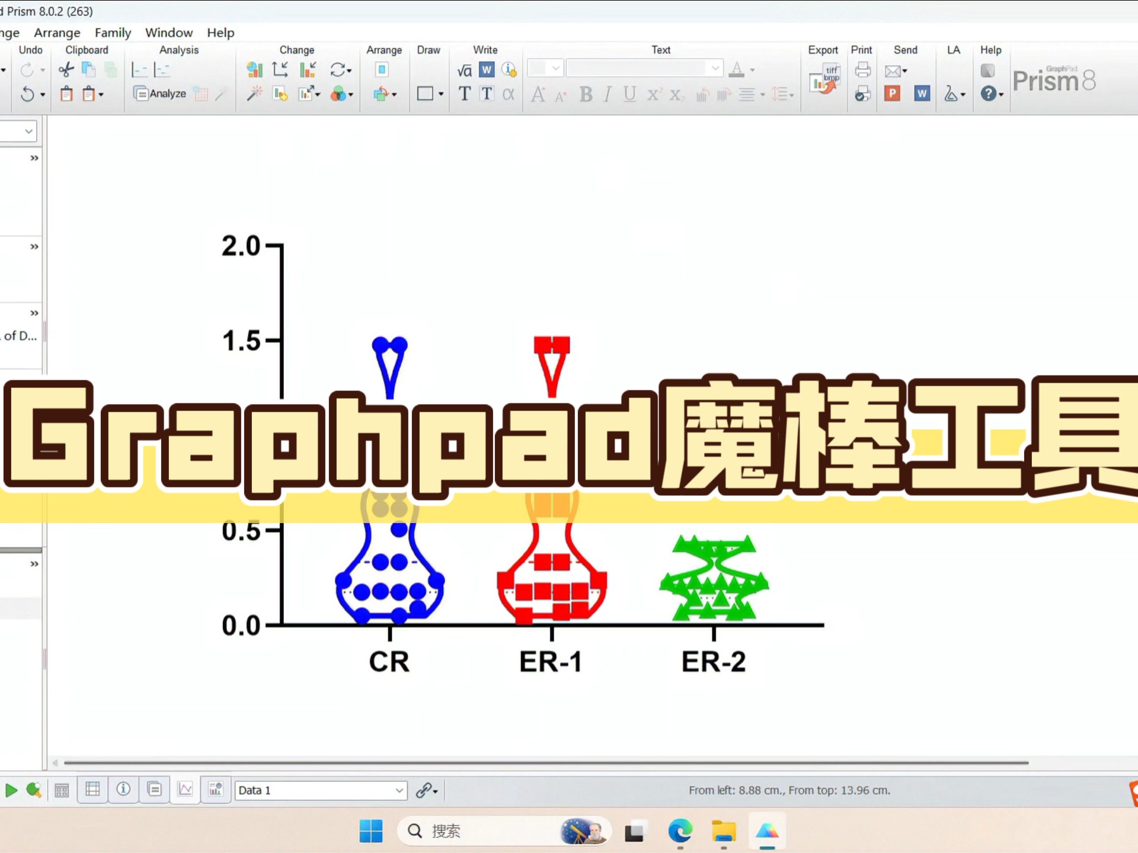Viewport: 1138px width, 853px height.
Task: Open the Draw rectangle shape dropdown
Action: pyautogui.click(x=440, y=94)
